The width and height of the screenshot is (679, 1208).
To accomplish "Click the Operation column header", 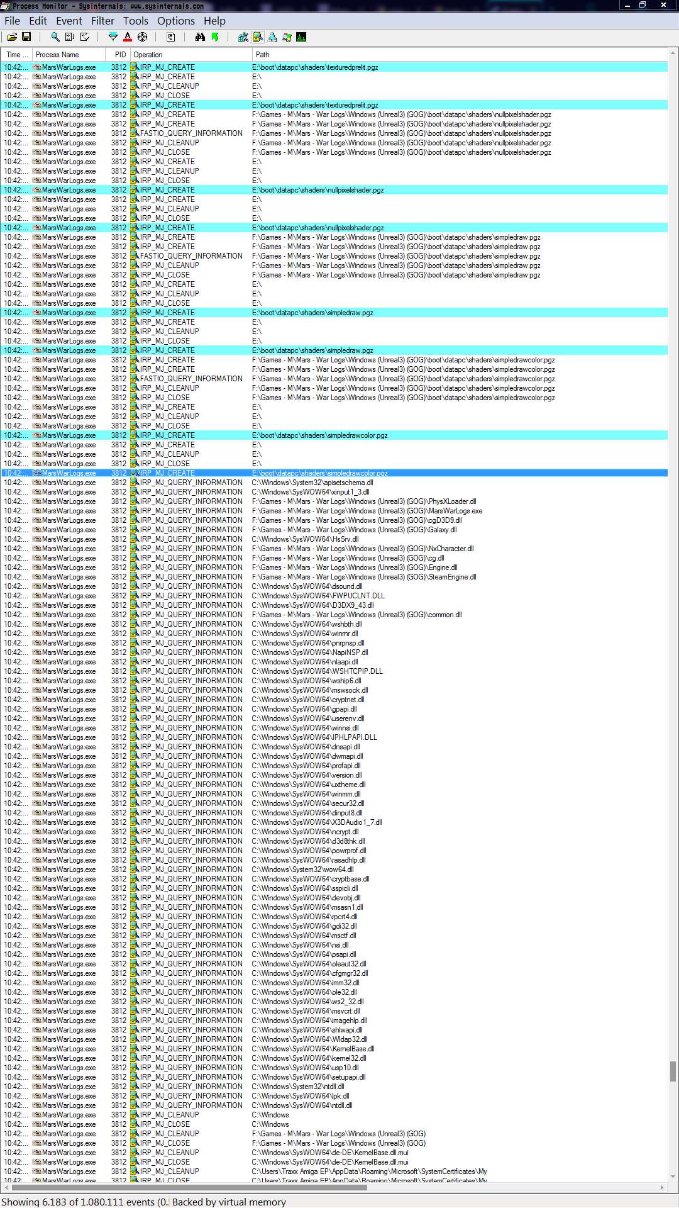I will [191, 55].
